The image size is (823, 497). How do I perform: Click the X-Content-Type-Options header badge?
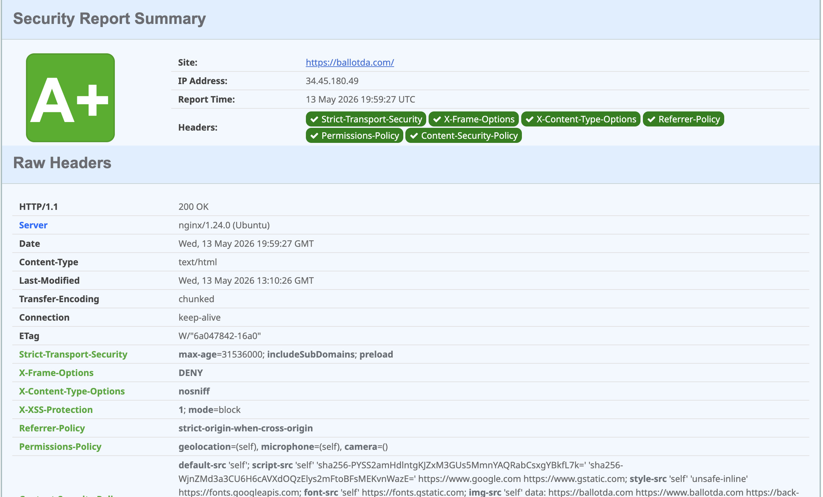[580, 119]
